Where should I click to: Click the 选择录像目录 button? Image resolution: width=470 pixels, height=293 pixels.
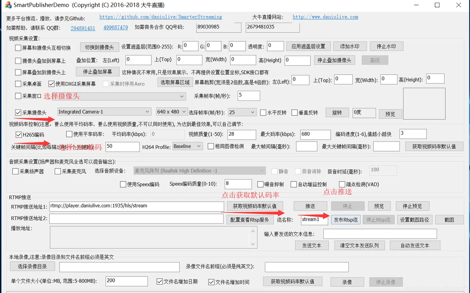32,266
